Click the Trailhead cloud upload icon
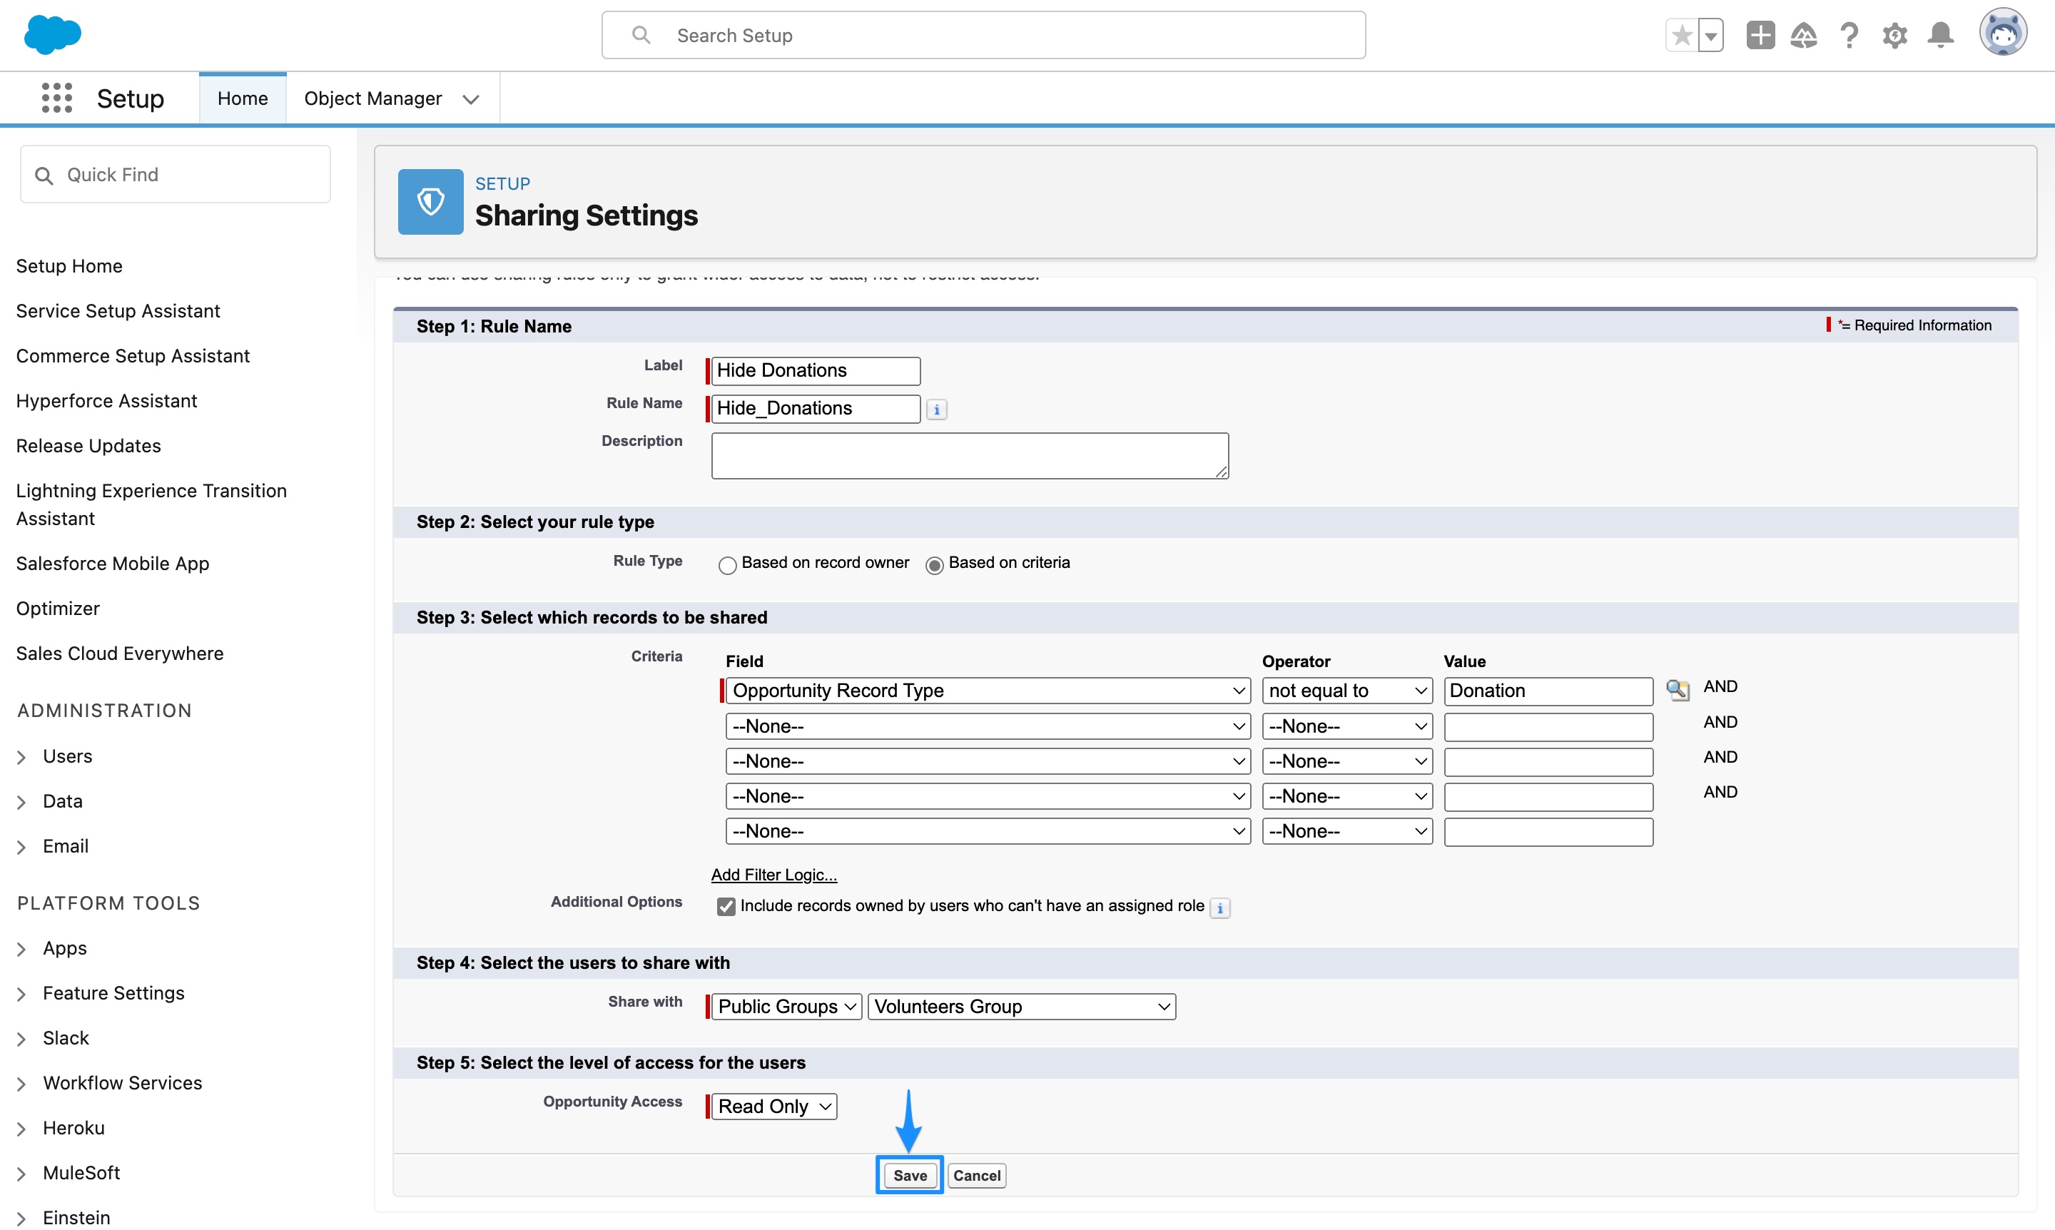Image resolution: width=2055 pixels, height=1230 pixels. click(1805, 35)
